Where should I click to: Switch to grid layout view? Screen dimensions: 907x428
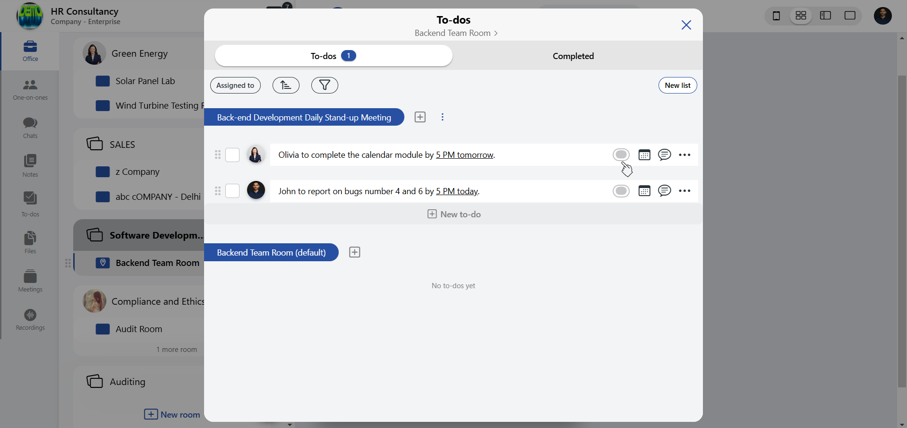click(x=801, y=16)
